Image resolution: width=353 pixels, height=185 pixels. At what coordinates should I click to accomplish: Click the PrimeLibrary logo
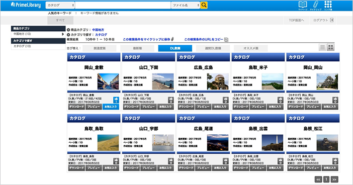coord(26,5)
